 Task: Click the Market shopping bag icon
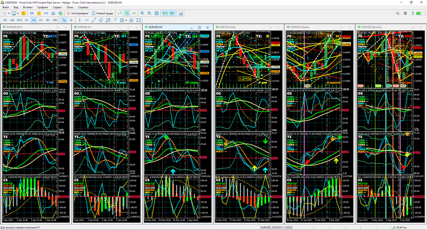pos(39,13)
